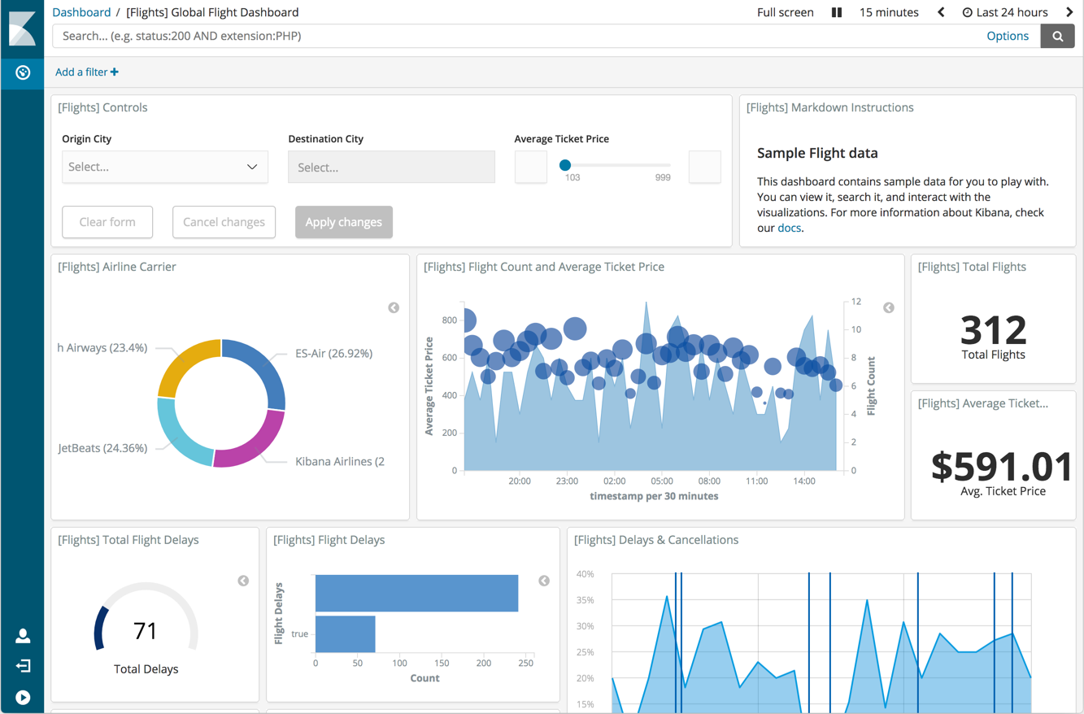Toggle legend on Total Flight Delays gauge
The image size is (1084, 714).
coord(243,581)
